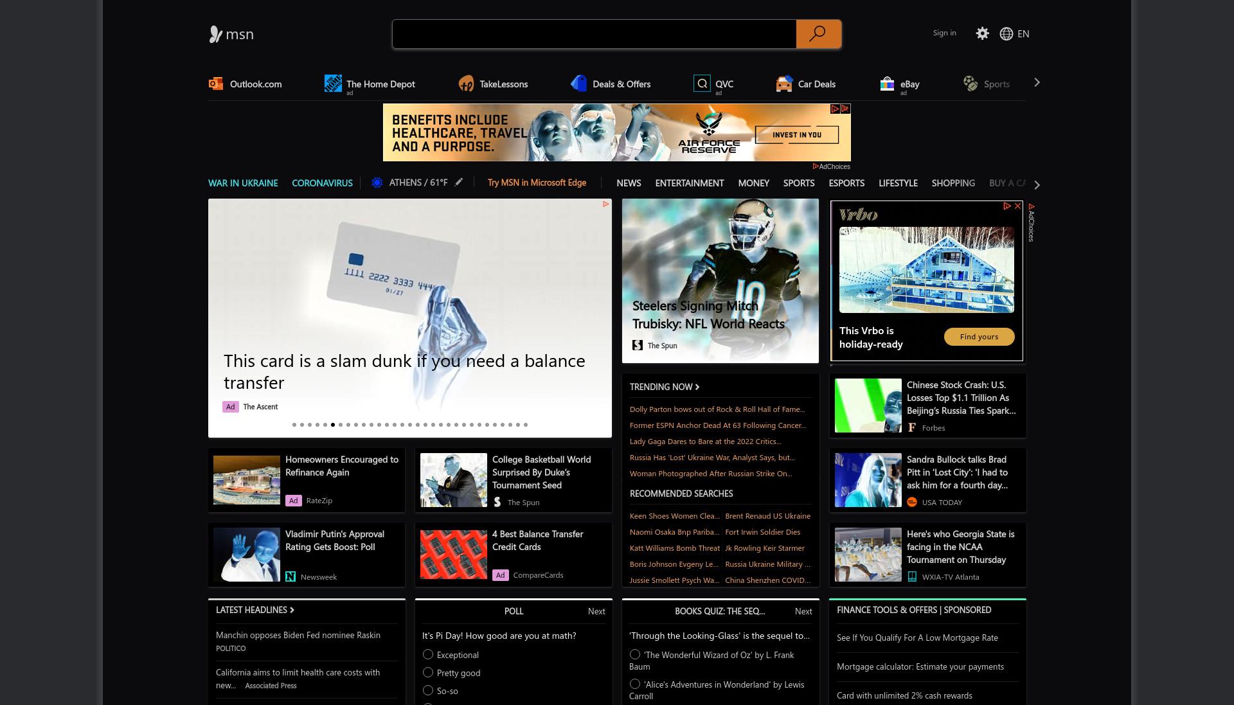Select the highlighted carousel dot
The width and height of the screenshot is (1234, 705).
pos(333,425)
